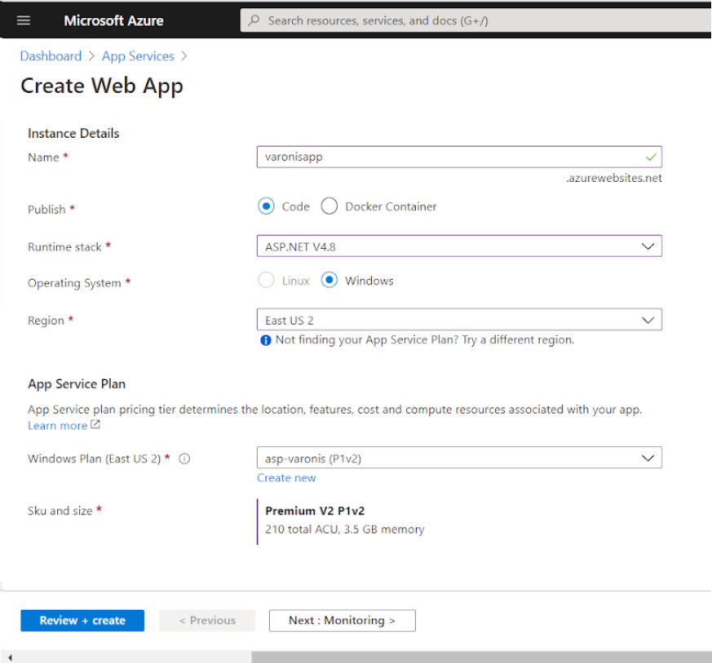Click Next : Monitoring button

click(343, 621)
